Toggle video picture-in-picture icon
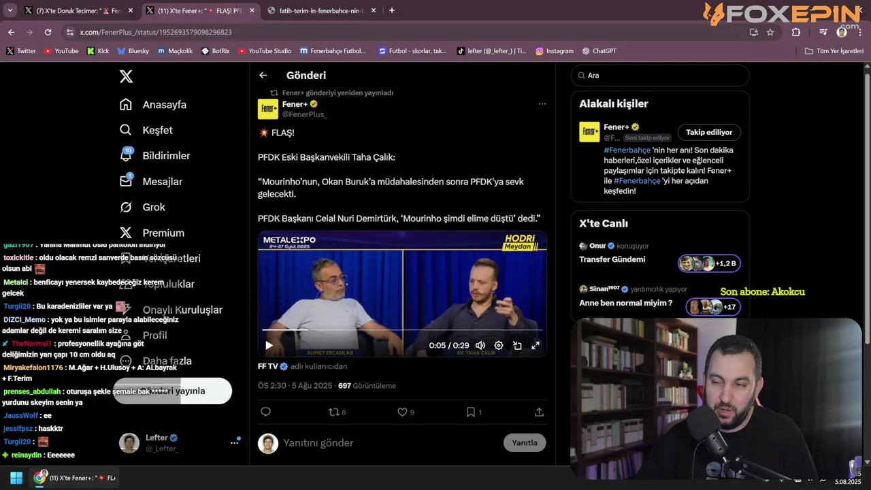The width and height of the screenshot is (871, 490). (517, 346)
